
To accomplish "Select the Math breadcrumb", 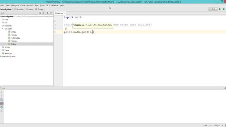I will (29, 9).
